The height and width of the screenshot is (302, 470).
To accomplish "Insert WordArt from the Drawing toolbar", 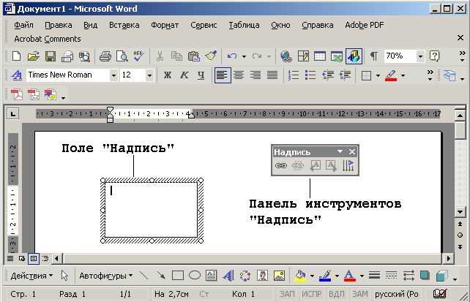I will click(x=228, y=276).
